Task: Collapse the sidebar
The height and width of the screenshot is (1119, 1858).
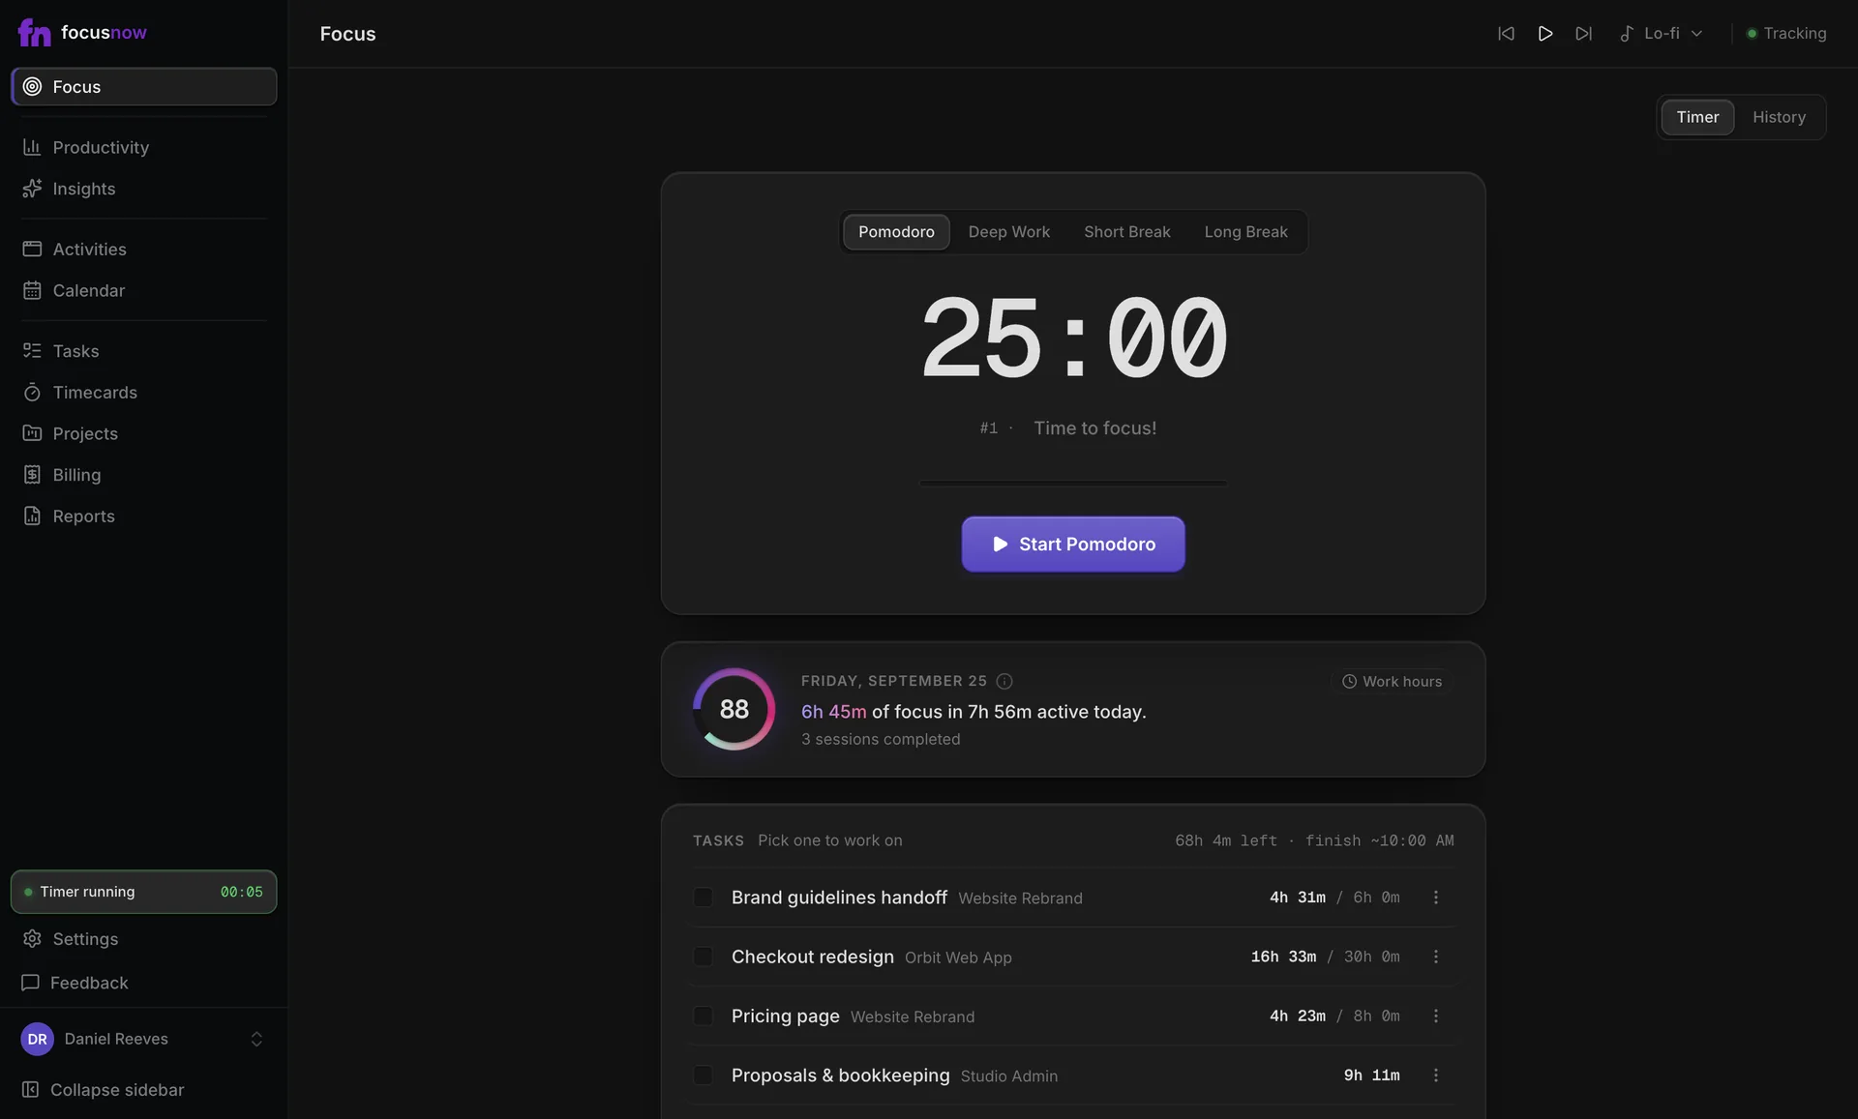Action: (143, 1090)
